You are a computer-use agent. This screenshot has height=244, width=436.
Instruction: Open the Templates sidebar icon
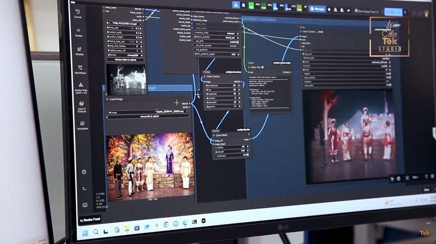(x=82, y=125)
